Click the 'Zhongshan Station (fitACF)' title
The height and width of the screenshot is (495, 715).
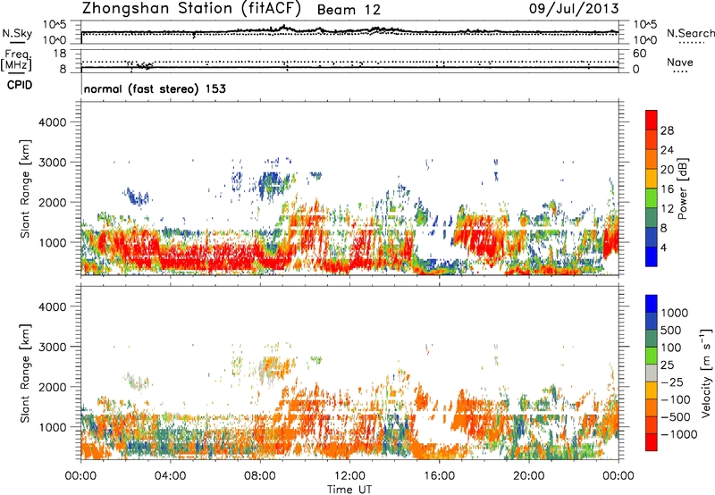coord(191,8)
